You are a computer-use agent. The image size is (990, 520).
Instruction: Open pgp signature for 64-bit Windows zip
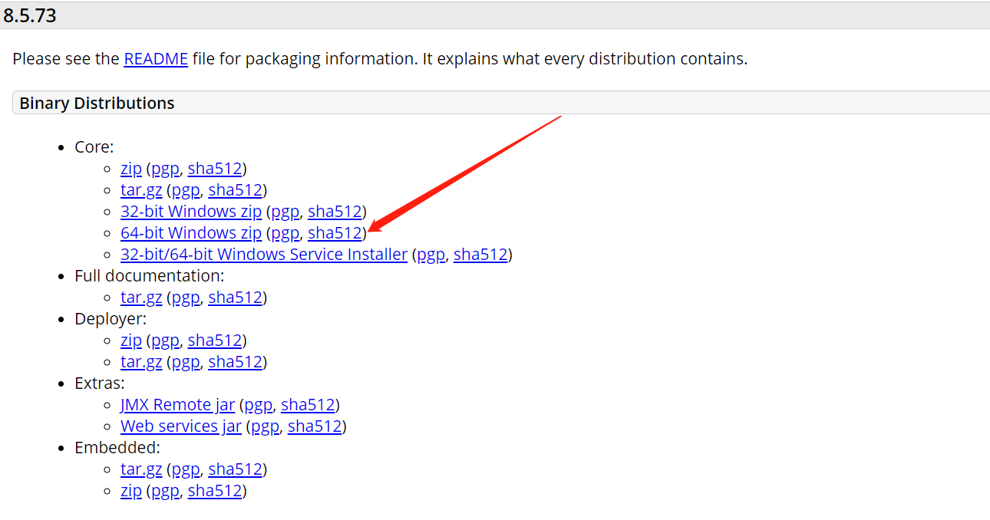tap(285, 233)
